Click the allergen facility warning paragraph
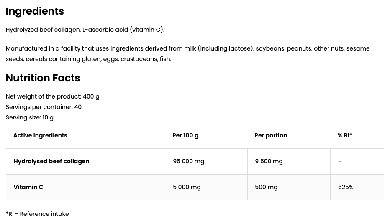The width and height of the screenshot is (390, 218). click(187, 53)
